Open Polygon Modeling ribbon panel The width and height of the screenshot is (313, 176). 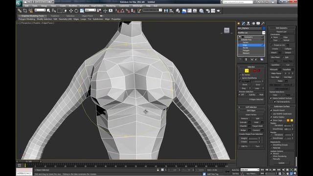[27, 19]
